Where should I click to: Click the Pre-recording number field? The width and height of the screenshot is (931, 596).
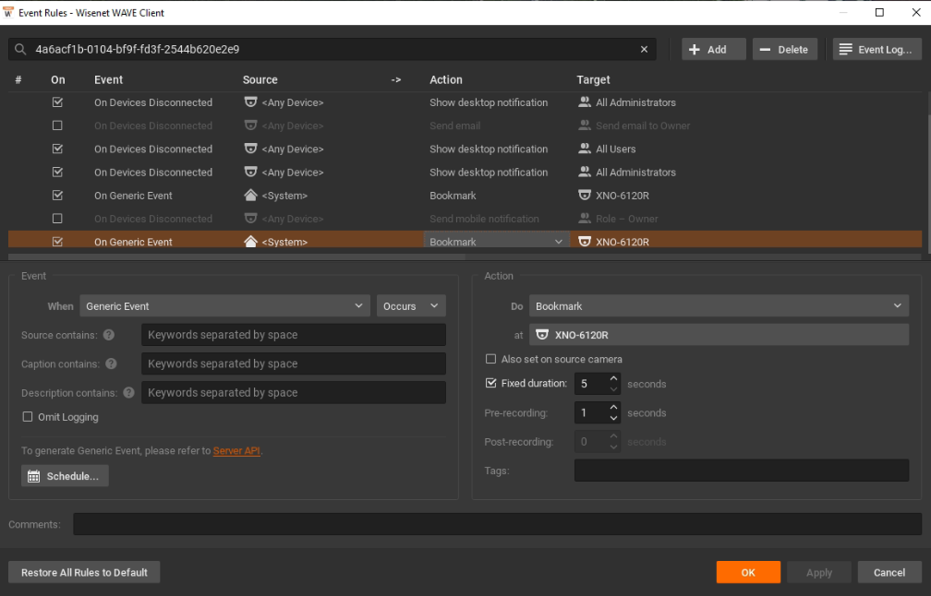coord(591,412)
